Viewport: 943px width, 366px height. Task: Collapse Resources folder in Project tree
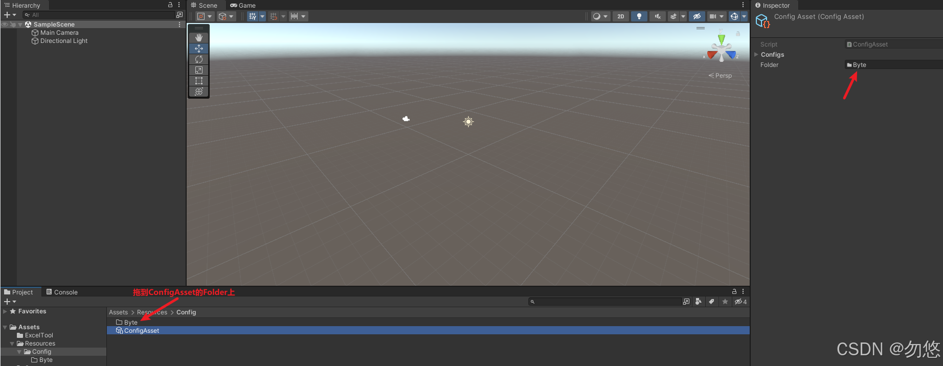[x=12, y=344]
